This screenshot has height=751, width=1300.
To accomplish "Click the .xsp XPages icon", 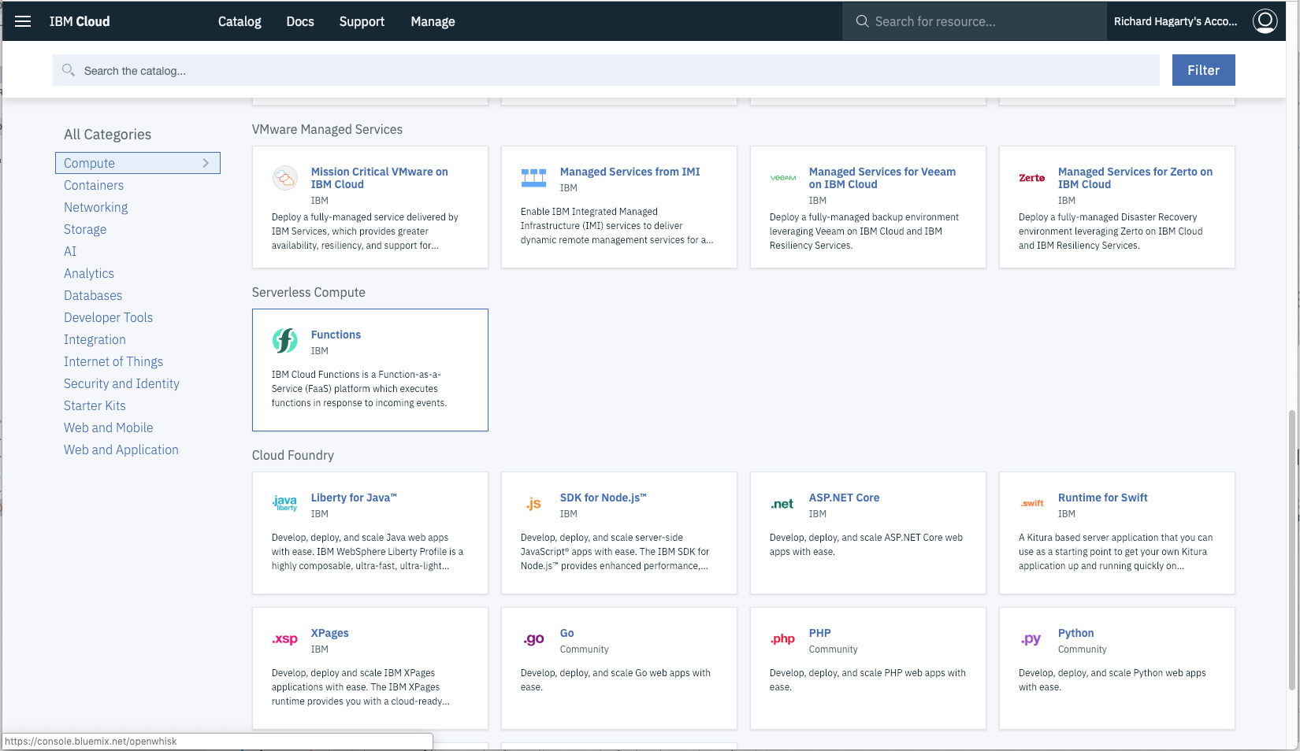I will (x=285, y=639).
